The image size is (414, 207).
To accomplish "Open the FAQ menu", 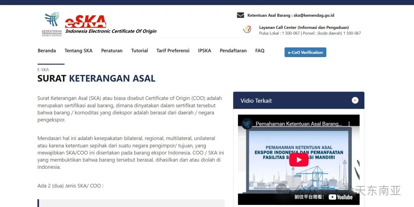I will pos(260,51).
